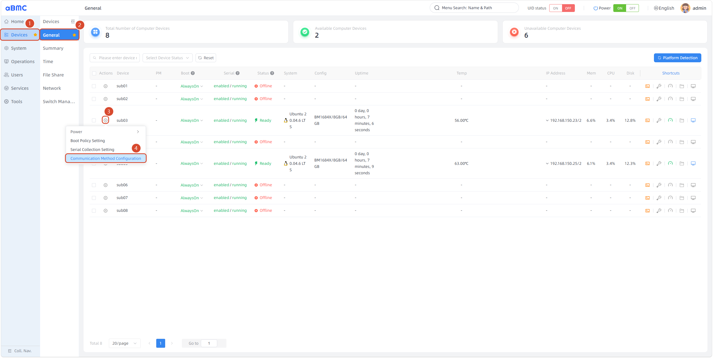
Task: Click the help icon next to Boot header
Action: click(x=193, y=73)
